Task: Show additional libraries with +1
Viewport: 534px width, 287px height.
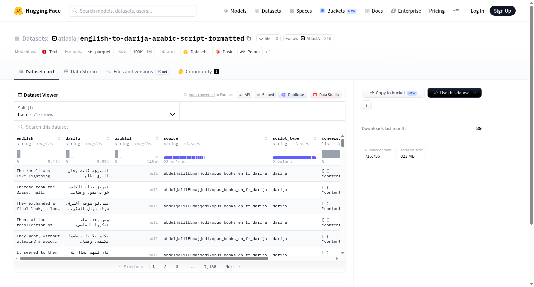Action: pos(268,52)
